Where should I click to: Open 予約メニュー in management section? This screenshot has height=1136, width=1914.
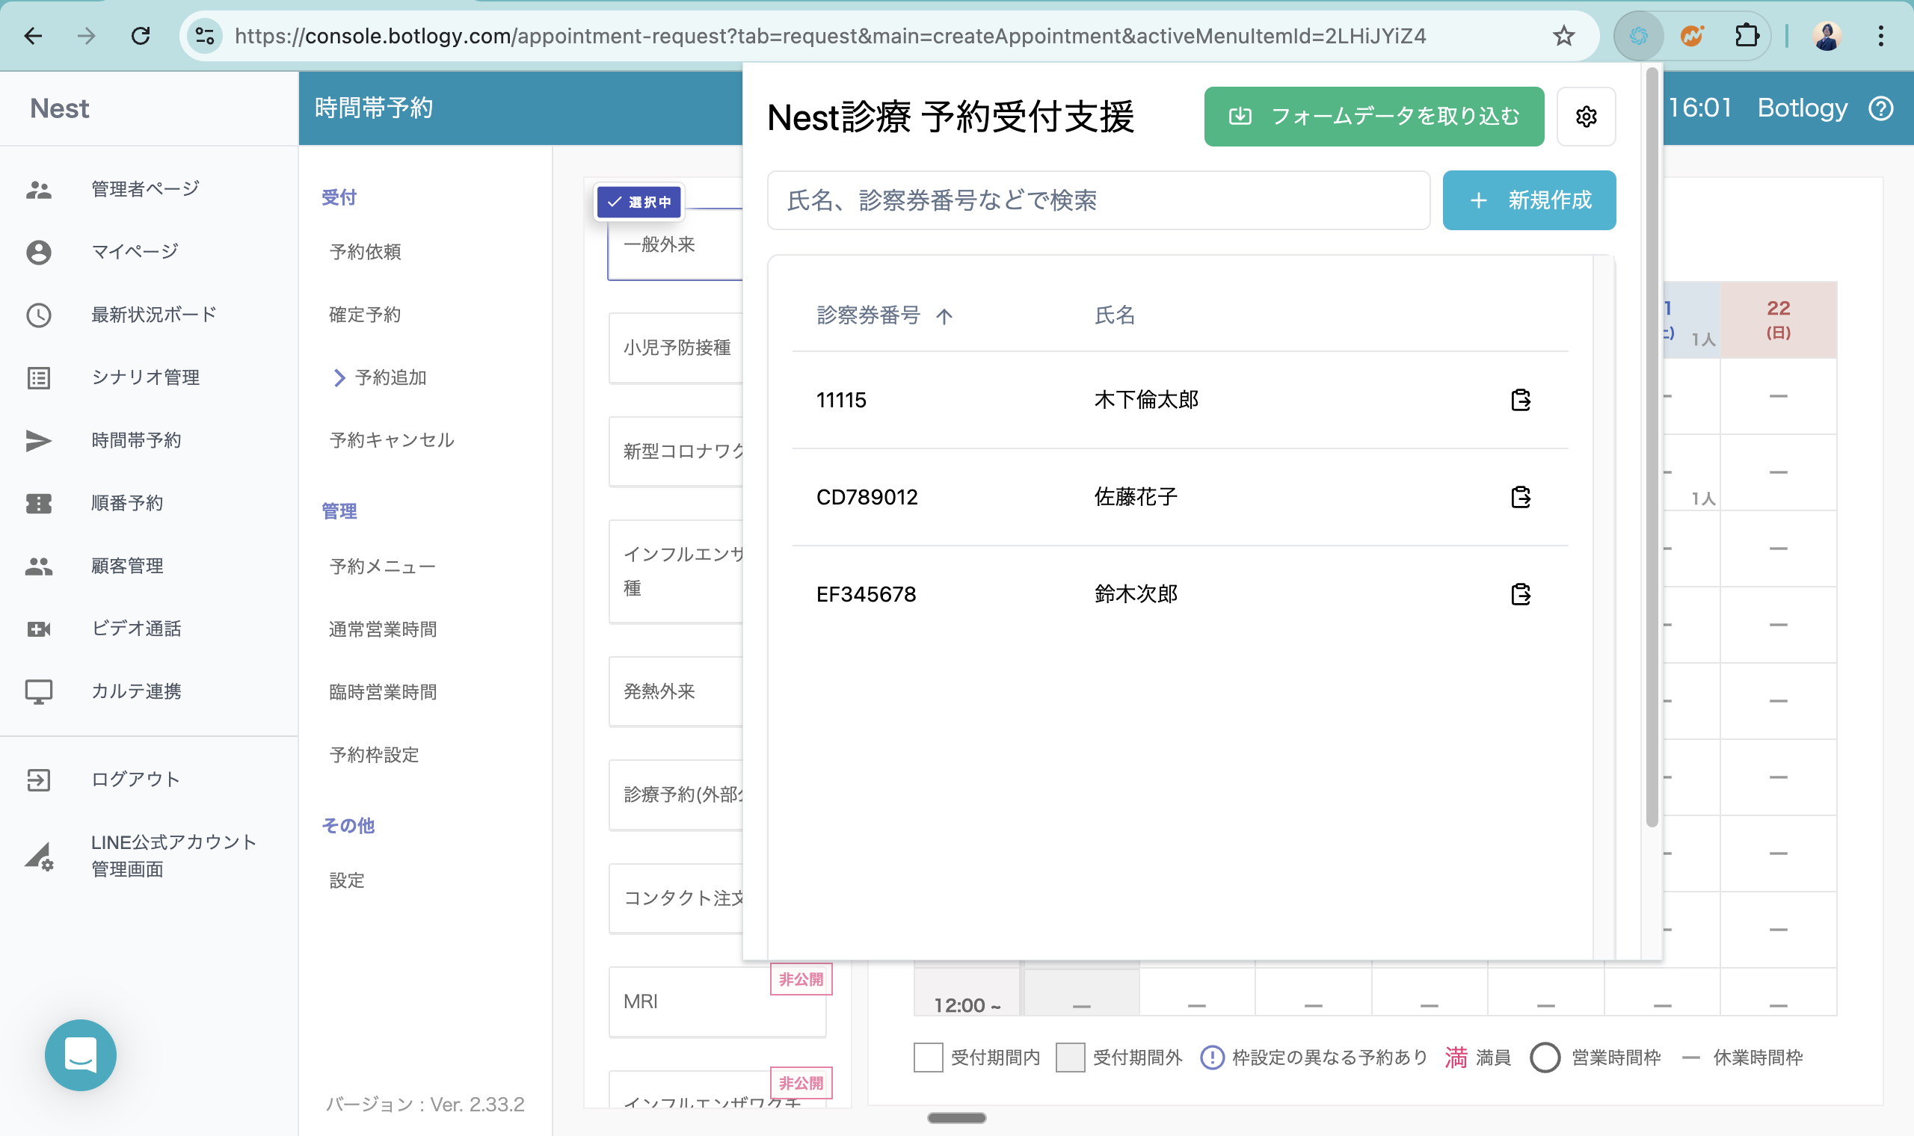pos(382,567)
